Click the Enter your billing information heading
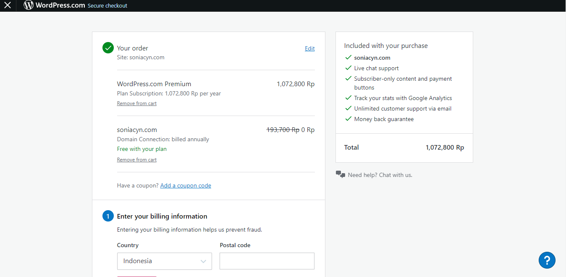The height and width of the screenshot is (277, 566). click(162, 216)
